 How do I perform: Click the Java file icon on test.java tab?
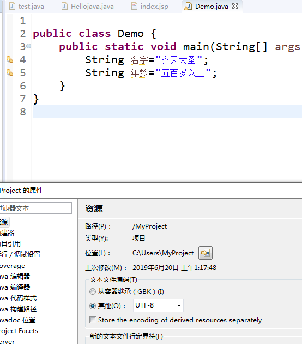pos(12,6)
